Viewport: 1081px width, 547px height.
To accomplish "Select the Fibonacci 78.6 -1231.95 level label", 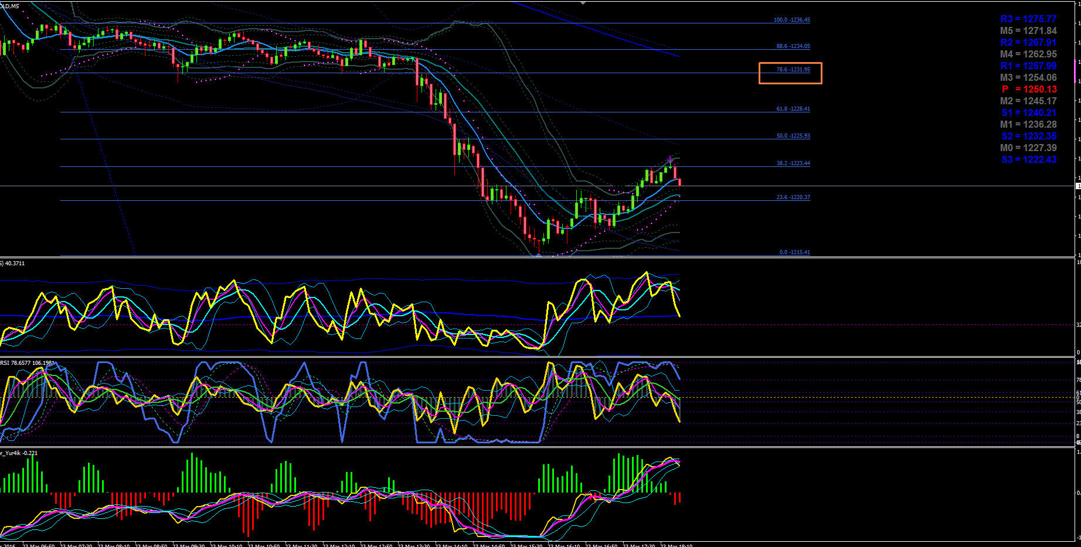I will (793, 70).
